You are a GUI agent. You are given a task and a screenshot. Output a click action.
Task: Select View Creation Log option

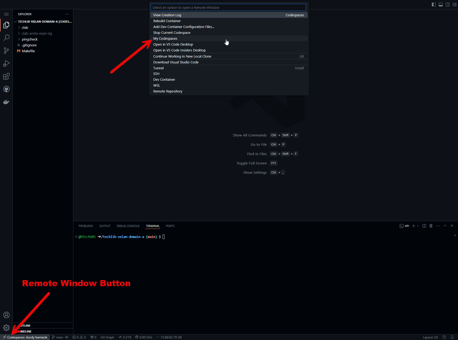(x=229, y=15)
